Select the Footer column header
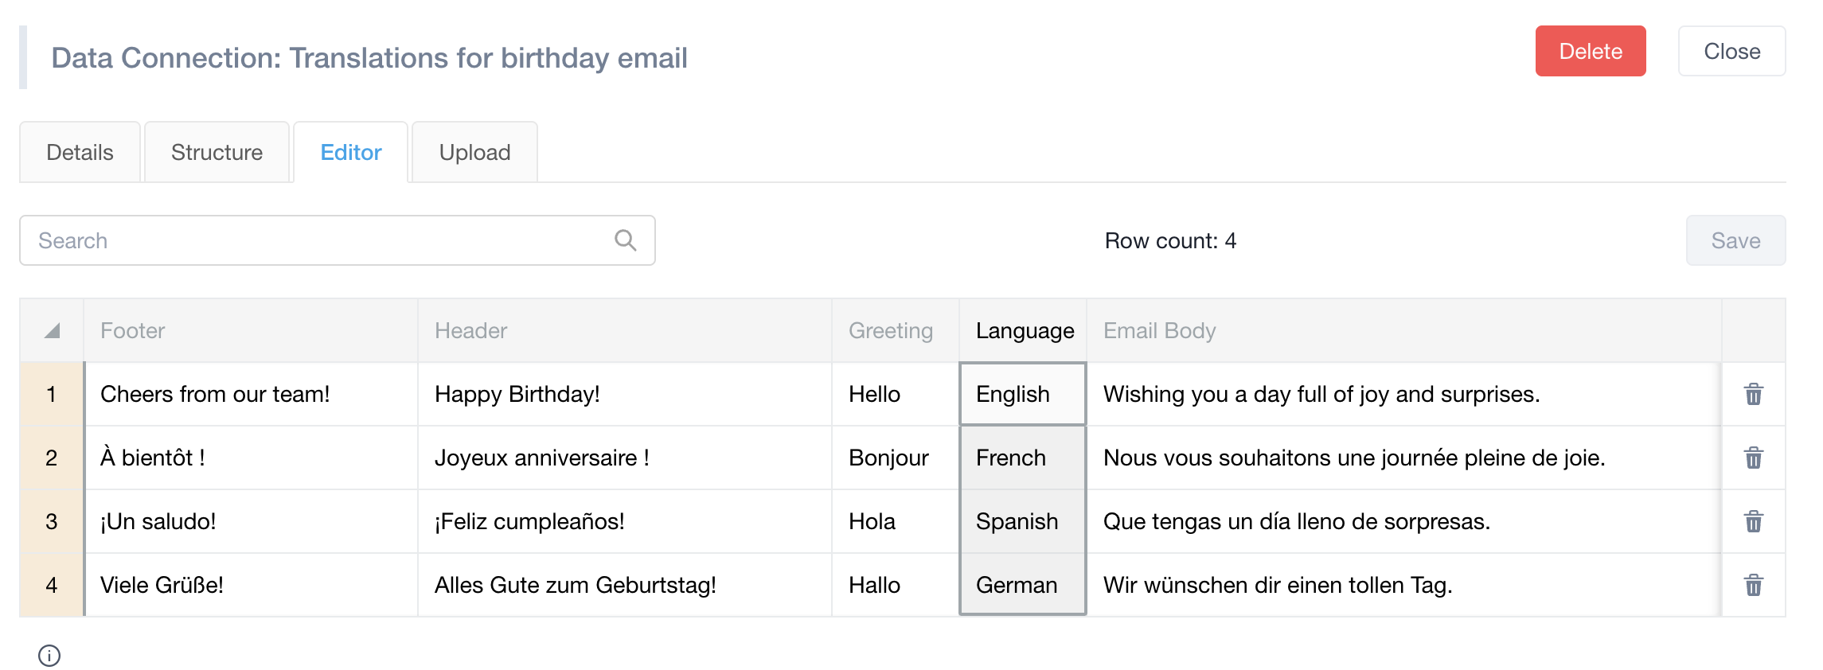 pos(251,330)
